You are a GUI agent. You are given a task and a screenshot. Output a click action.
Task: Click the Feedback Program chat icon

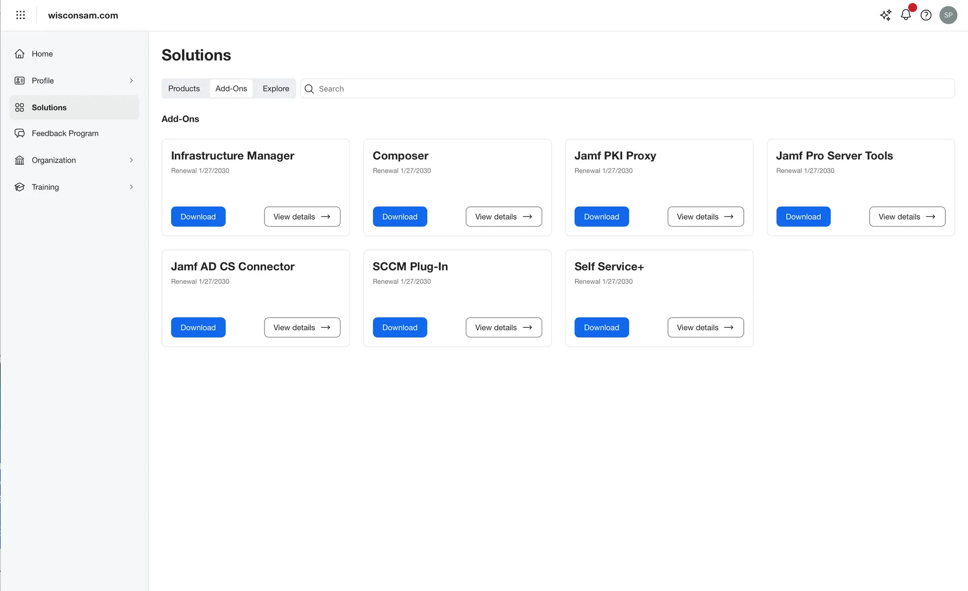click(x=20, y=133)
